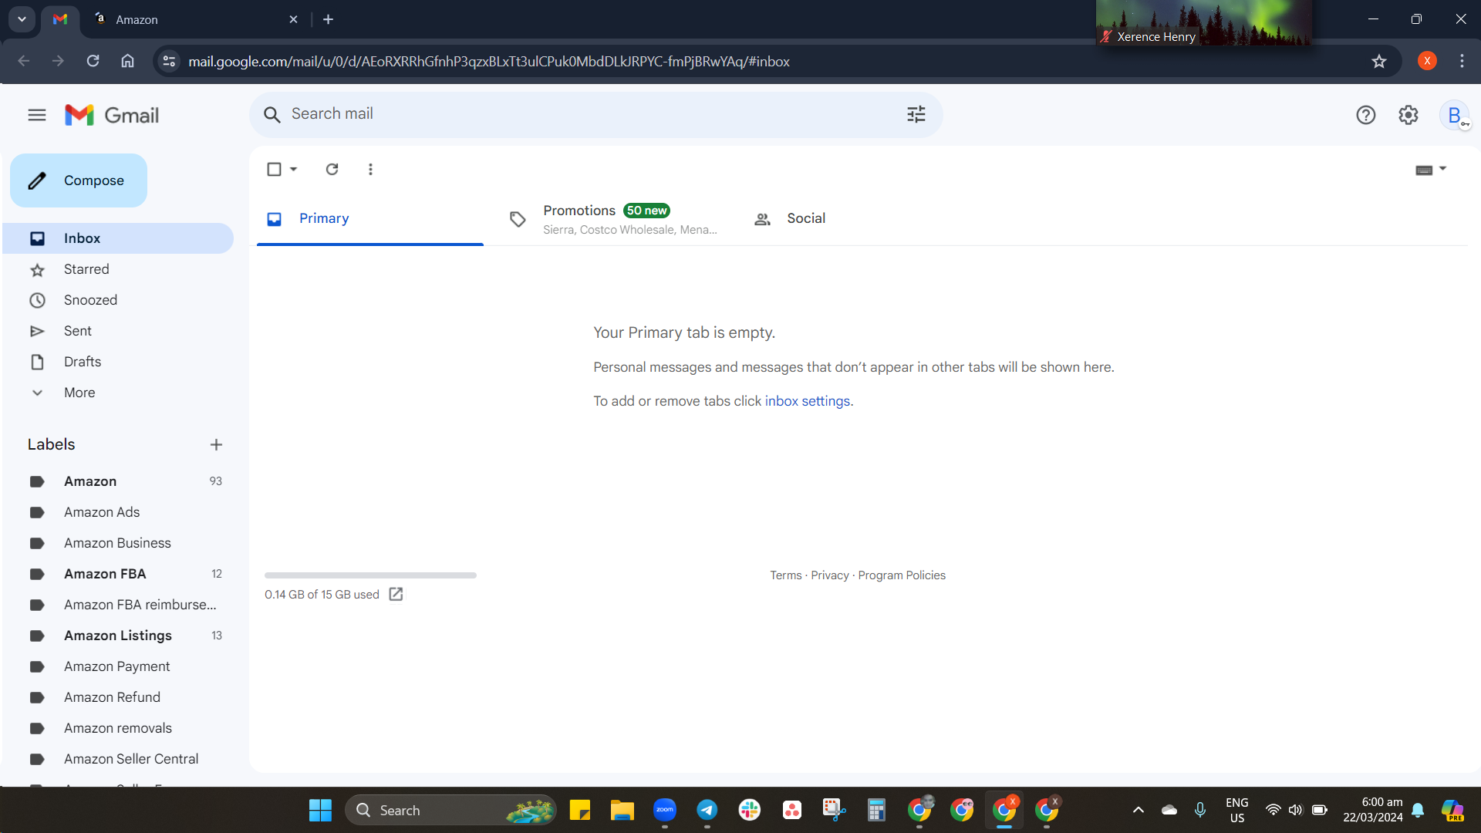View site information icon in address bar
The image size is (1481, 833).
[x=170, y=61]
